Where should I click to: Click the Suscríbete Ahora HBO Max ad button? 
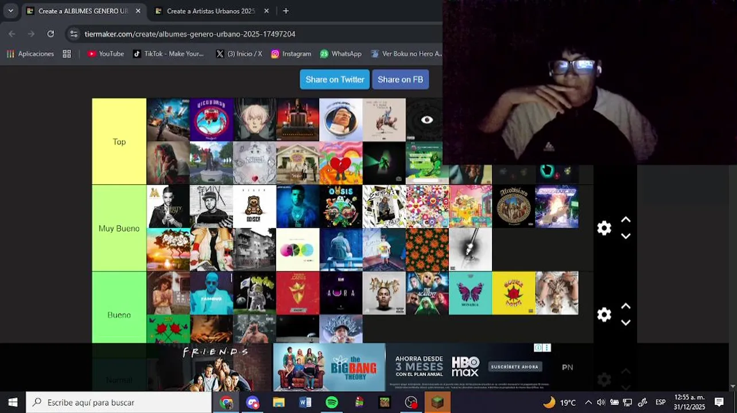[x=515, y=367]
